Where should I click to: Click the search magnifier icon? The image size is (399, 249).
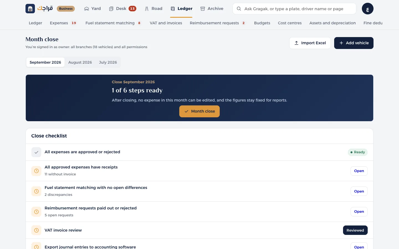(239, 9)
